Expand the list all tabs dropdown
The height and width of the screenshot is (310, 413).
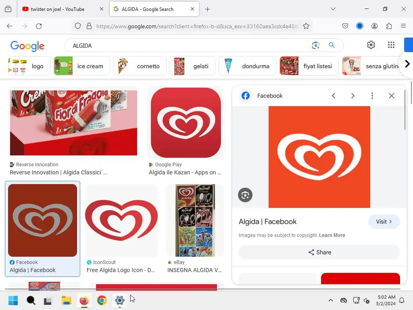pyautogui.click(x=333, y=9)
